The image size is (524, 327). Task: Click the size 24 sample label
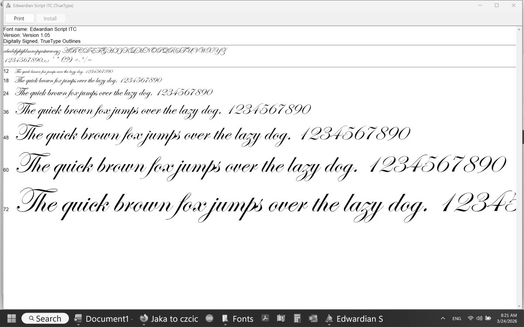click(6, 93)
